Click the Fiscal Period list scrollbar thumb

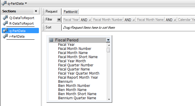tap(108, 50)
